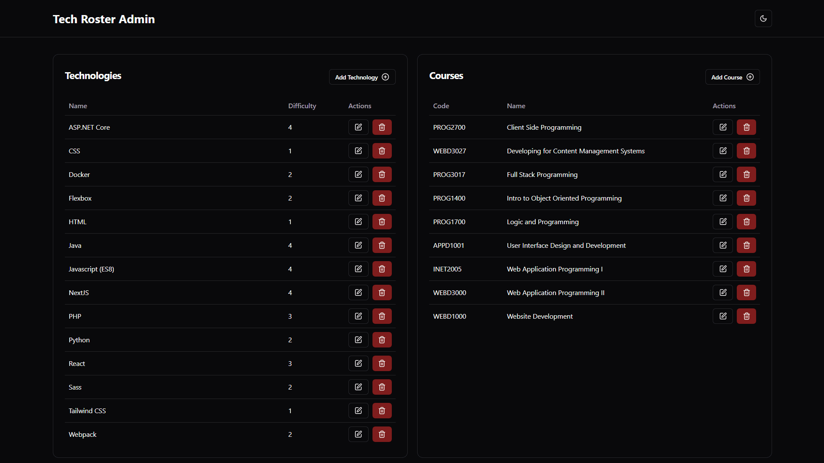Delete the Java technology
824x463 pixels.
click(382, 245)
